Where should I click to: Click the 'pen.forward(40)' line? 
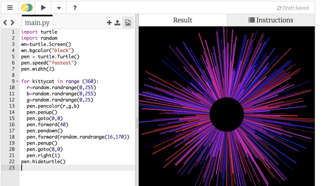coord(48,125)
